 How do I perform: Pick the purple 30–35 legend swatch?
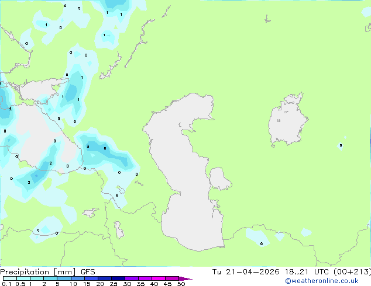(132, 278)
